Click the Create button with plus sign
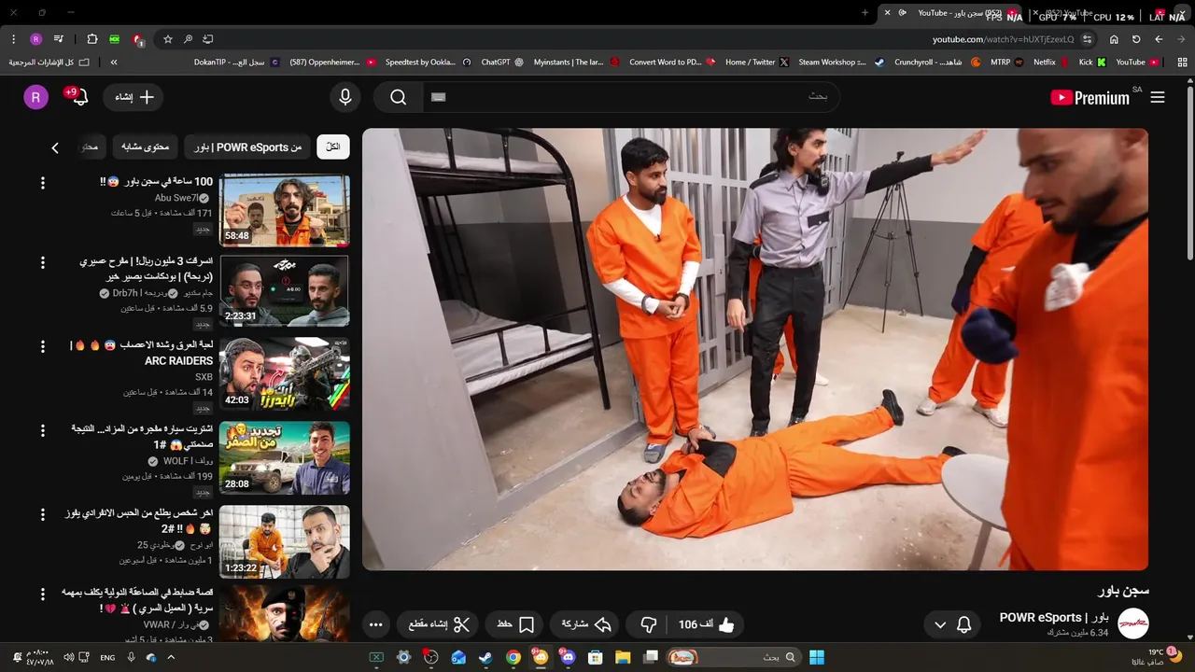The height and width of the screenshot is (672, 1195). [x=135, y=97]
